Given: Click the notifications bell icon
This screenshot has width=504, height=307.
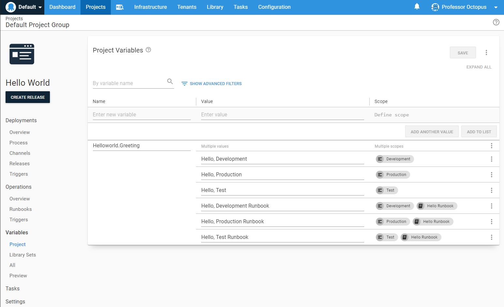Looking at the screenshot, I should coord(417,7).
